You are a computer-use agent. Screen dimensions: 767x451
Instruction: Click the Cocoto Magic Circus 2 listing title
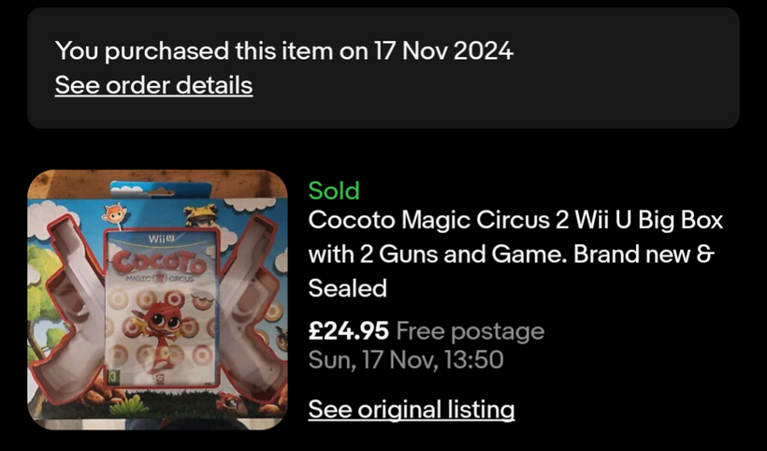point(515,254)
